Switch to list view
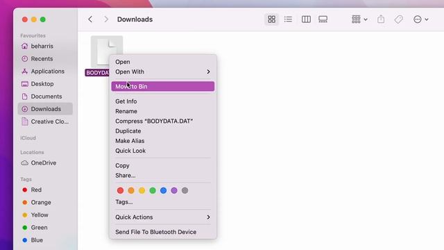444x250 pixels. click(289, 19)
